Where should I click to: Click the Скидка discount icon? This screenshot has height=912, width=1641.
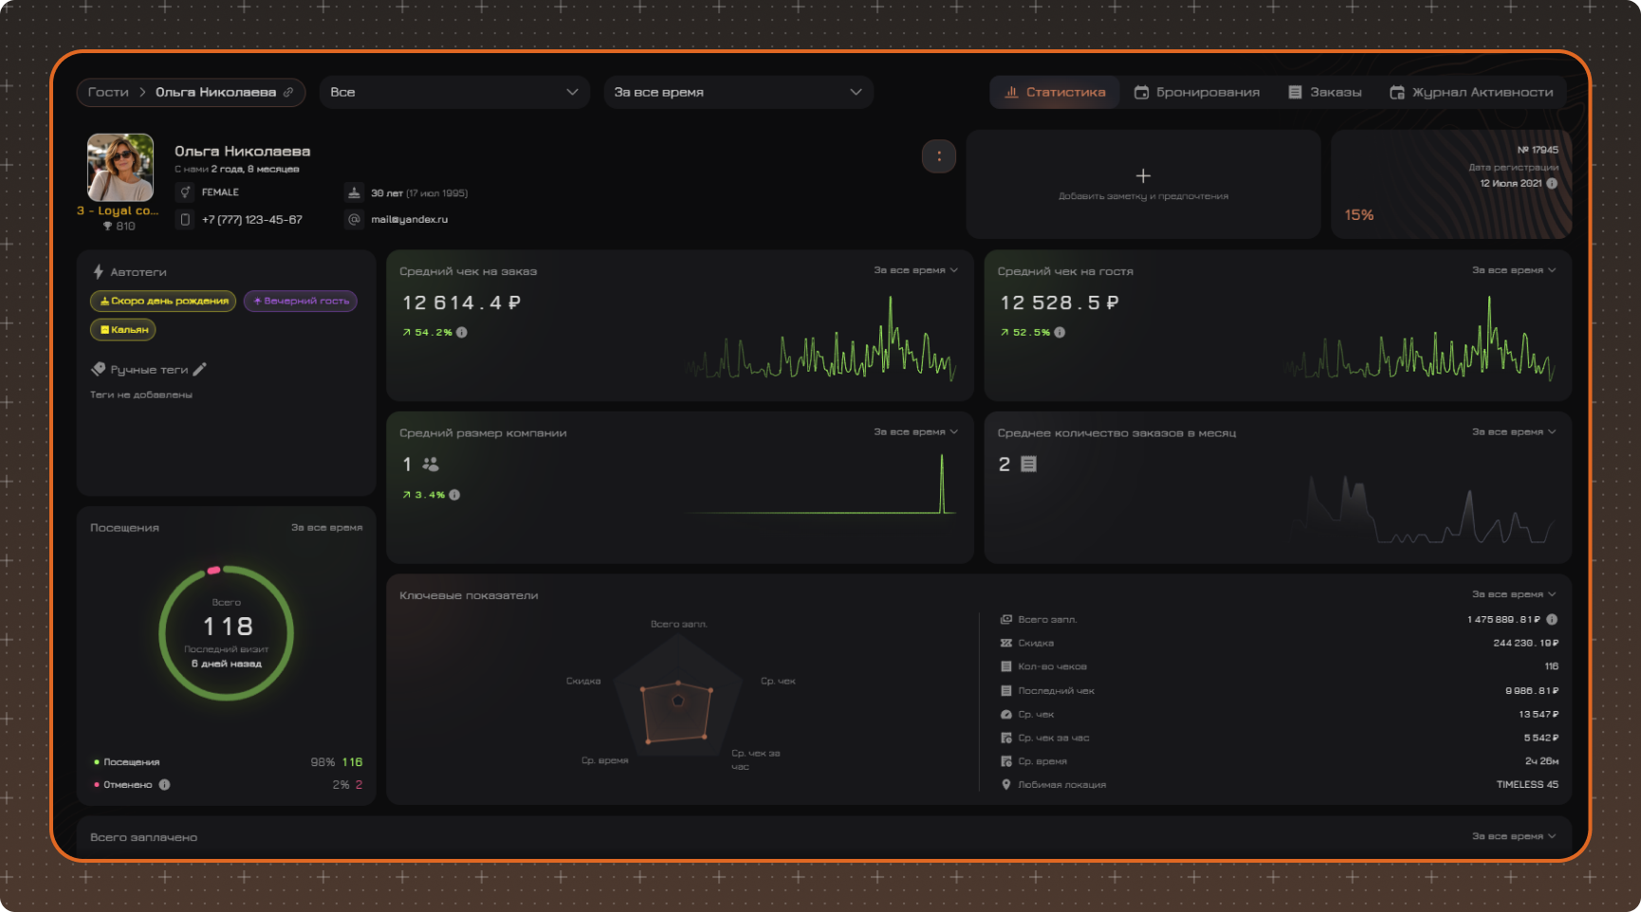1006,643
